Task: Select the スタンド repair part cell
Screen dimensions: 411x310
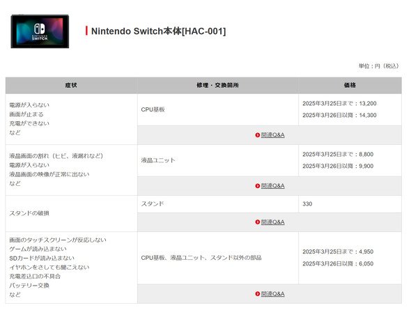Action: click(218, 204)
